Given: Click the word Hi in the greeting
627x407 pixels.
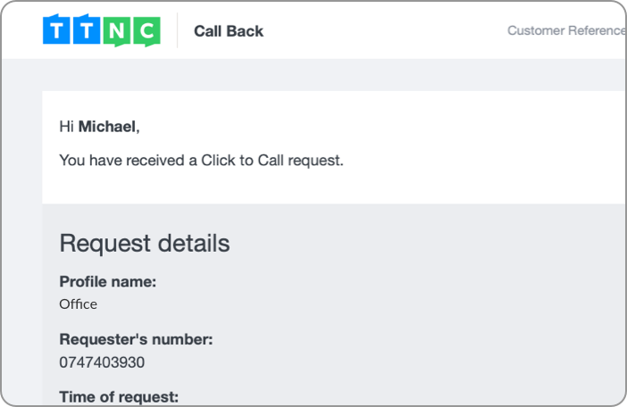Looking at the screenshot, I should 66,127.
